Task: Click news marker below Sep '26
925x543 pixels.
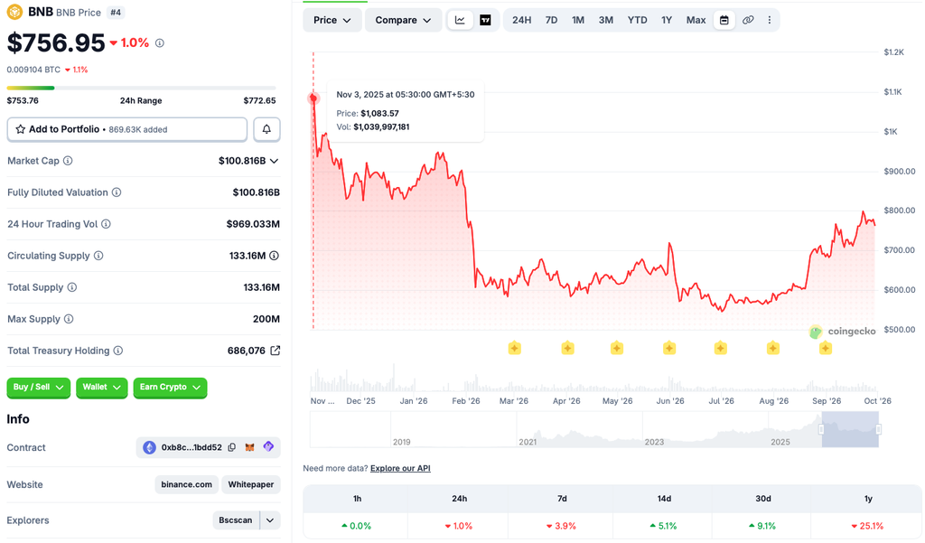Action: pyautogui.click(x=826, y=348)
